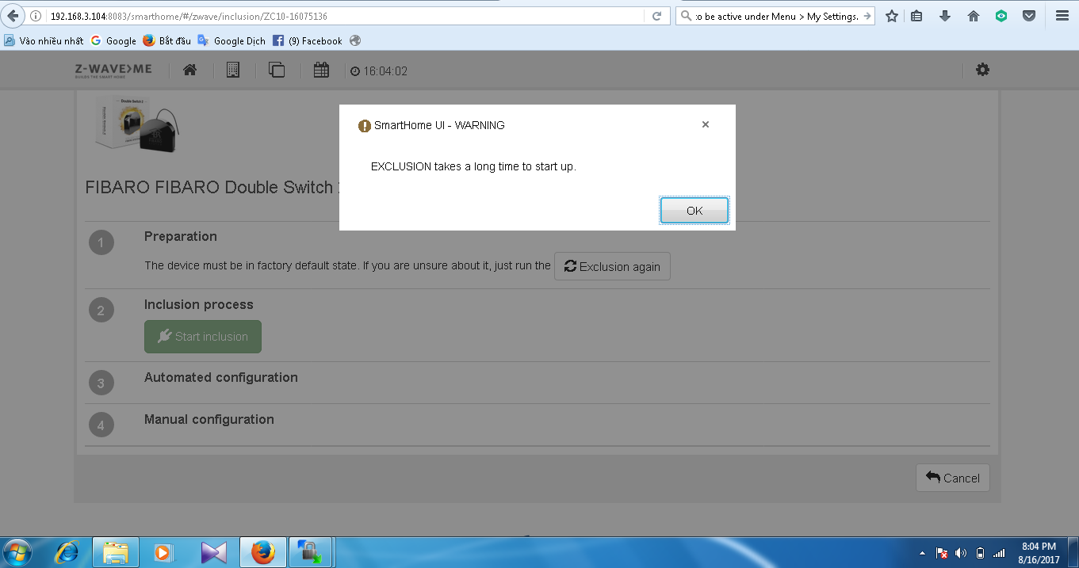Open the Firefox downloads arrow

pyautogui.click(x=944, y=16)
